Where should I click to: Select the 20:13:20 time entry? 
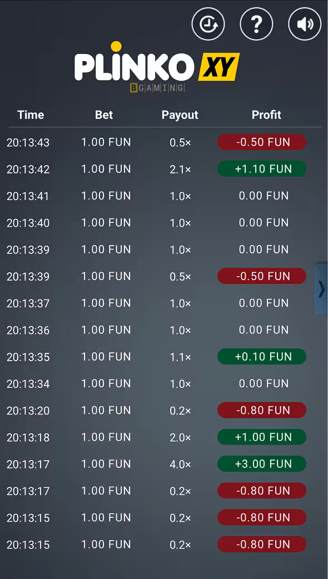pos(28,411)
